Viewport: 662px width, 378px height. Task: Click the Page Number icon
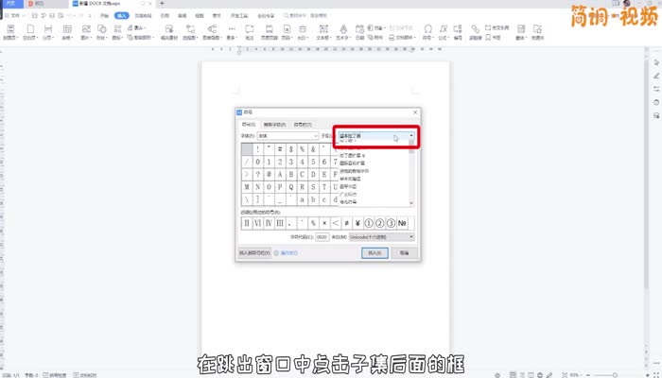[x=287, y=31]
